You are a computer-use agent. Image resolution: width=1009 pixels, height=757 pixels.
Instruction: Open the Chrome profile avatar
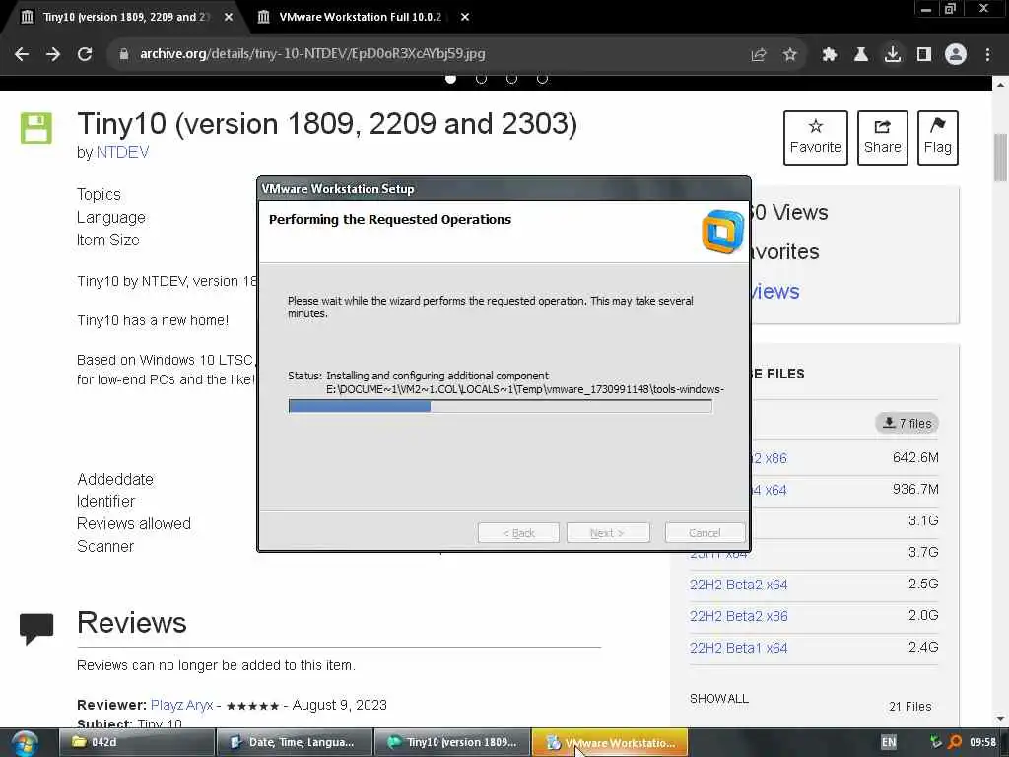(956, 54)
